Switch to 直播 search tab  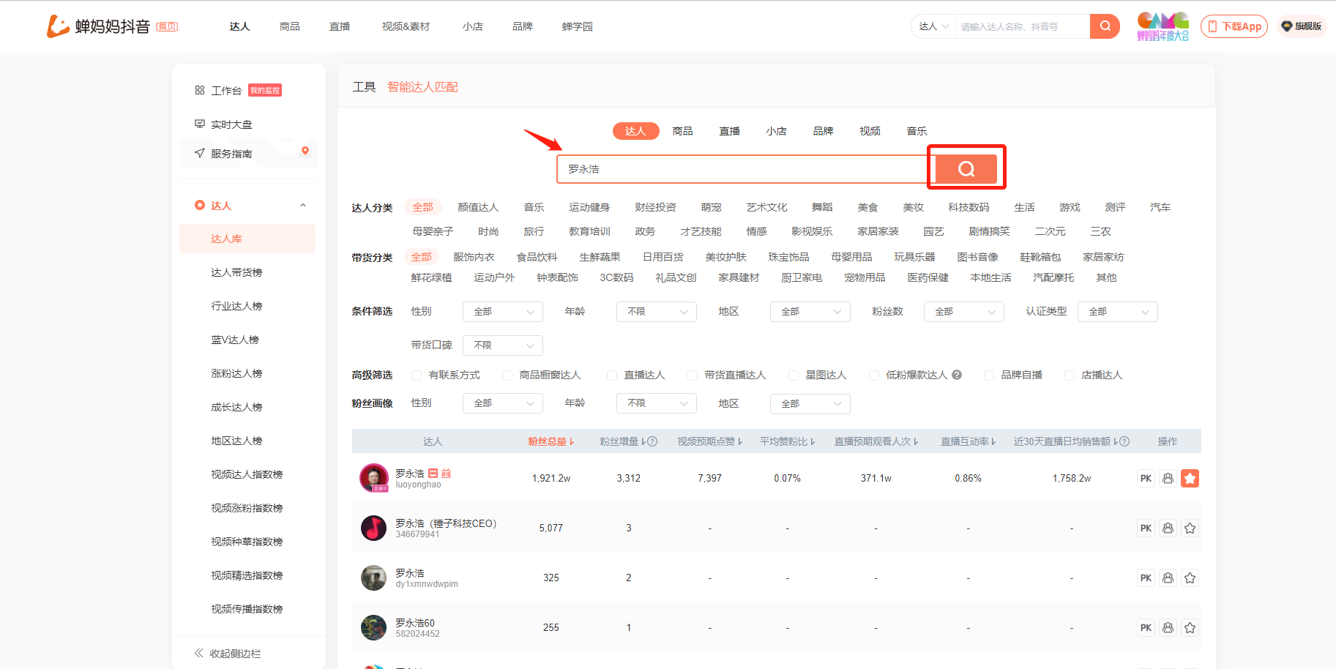729,131
